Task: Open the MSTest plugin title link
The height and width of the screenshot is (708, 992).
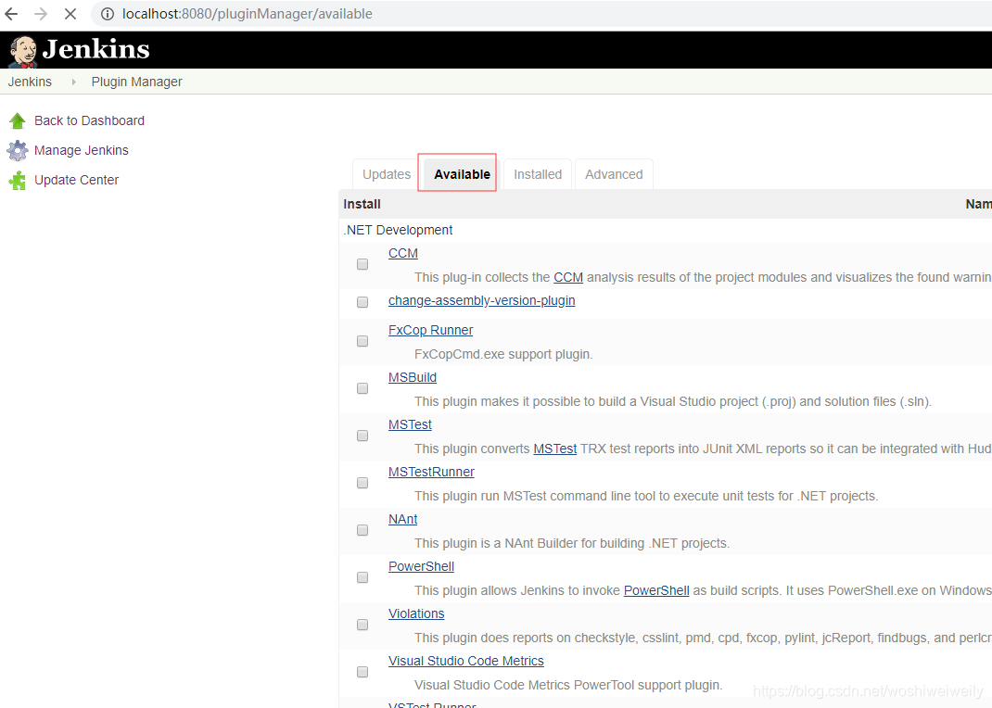Action: tap(410, 424)
